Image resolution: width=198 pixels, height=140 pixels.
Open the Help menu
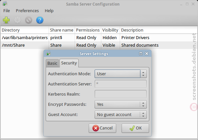click(49, 11)
